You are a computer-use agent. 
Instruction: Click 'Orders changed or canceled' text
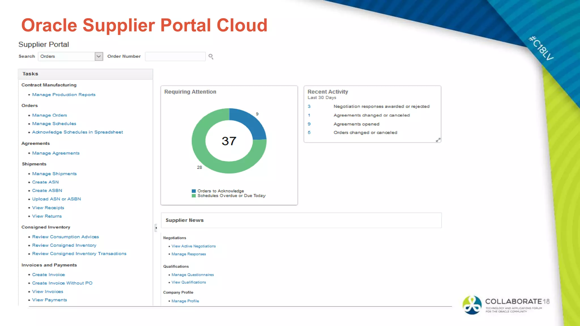click(x=365, y=132)
